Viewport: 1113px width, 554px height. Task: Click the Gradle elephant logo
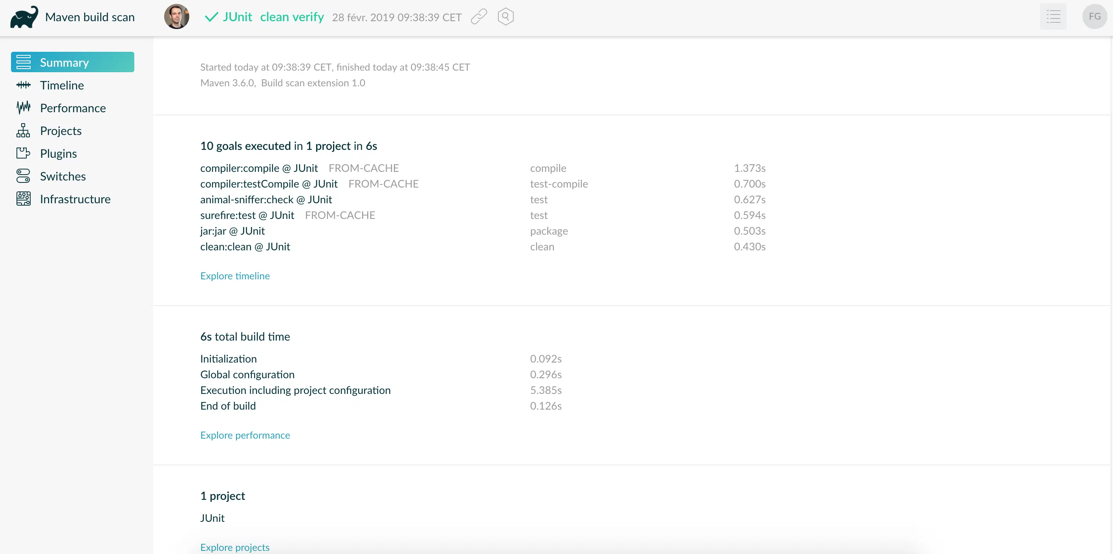pos(24,17)
